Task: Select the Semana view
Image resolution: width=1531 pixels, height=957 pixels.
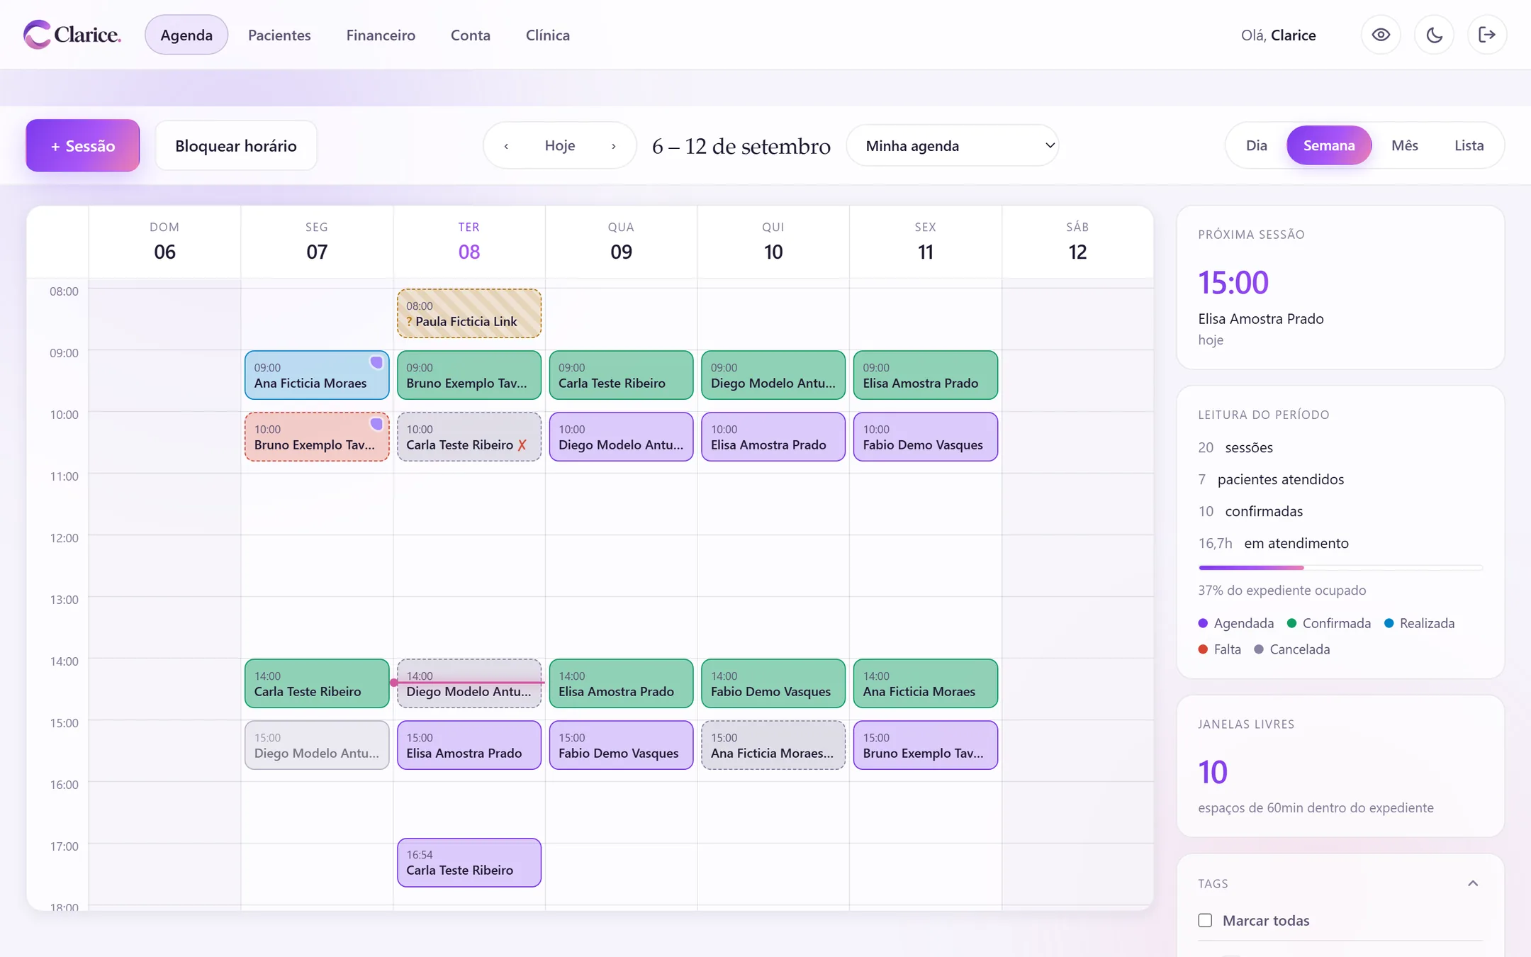Action: [1329, 145]
